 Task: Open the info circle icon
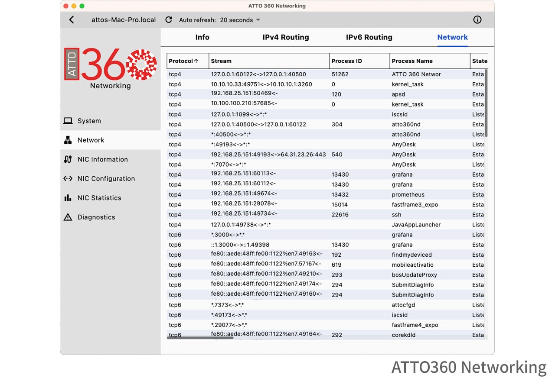(477, 19)
